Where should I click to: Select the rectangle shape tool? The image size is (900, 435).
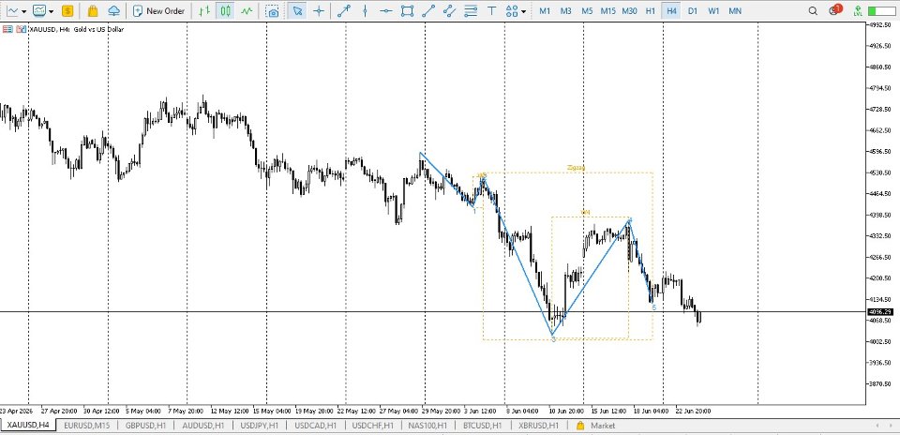pos(408,10)
